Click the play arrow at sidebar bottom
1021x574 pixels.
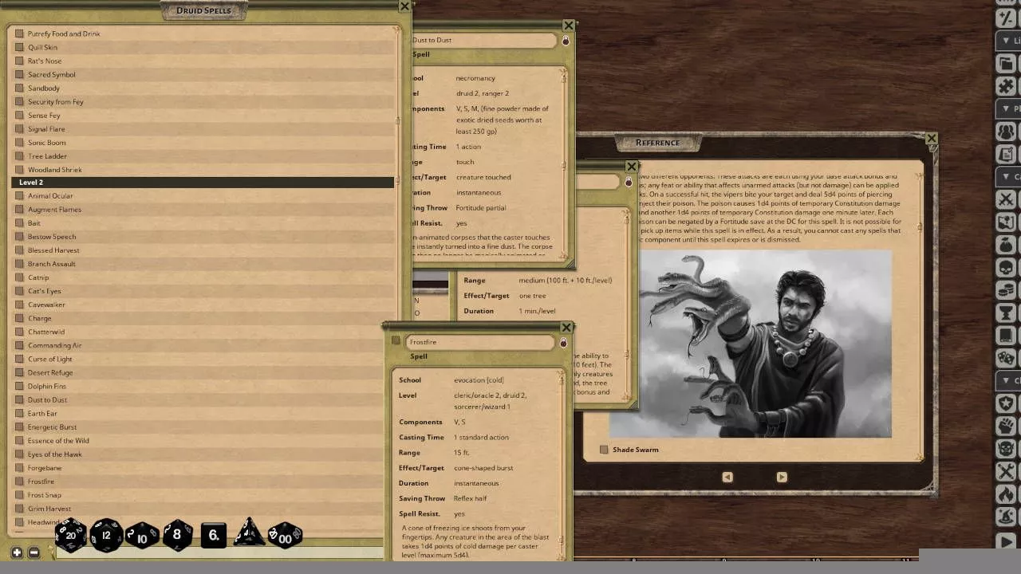(x=1007, y=541)
